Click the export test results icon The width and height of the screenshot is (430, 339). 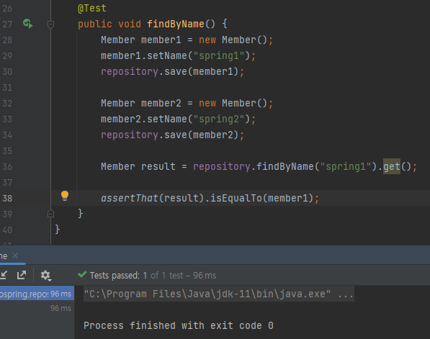click(22, 275)
